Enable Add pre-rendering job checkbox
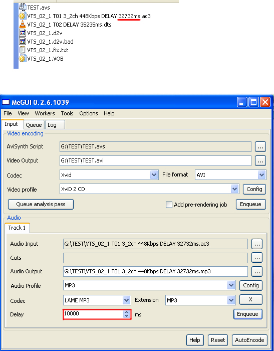The image size is (274, 351). point(169,205)
